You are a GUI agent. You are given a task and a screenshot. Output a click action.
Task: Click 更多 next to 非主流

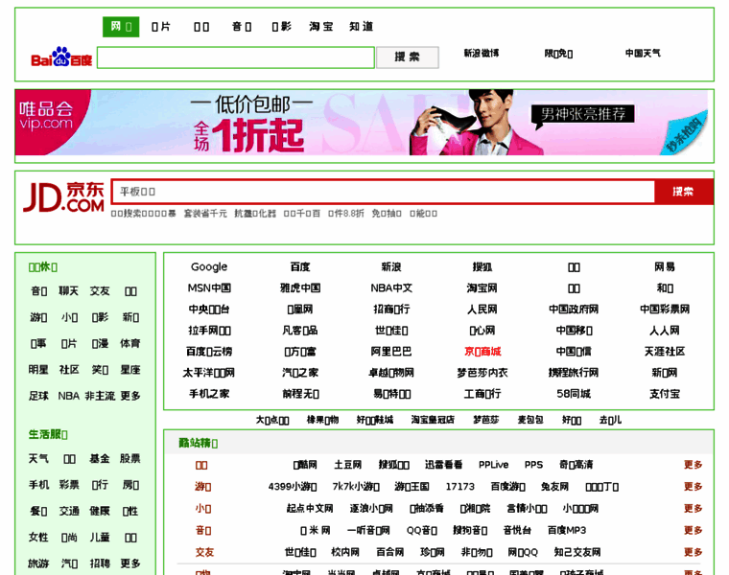coord(130,396)
